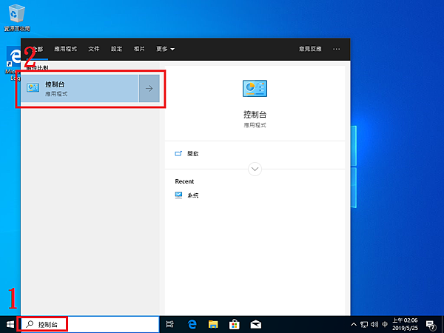Open the recent item 系統
Image resolution: width=444 pixels, height=333 pixels.
tap(187, 195)
